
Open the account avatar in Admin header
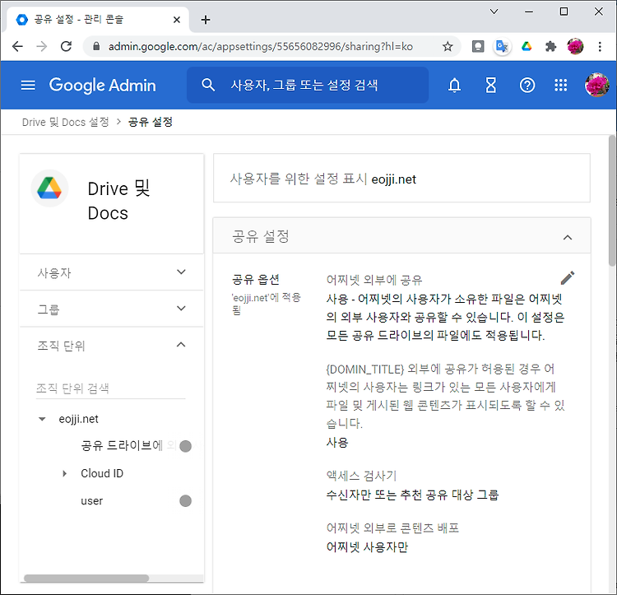597,85
